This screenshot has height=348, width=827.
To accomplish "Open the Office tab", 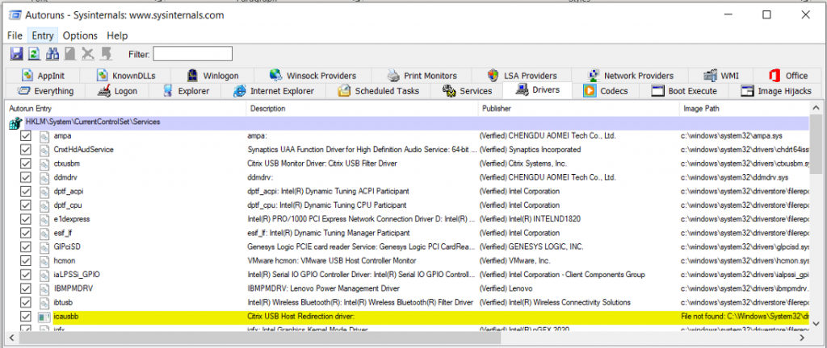I will tap(787, 76).
